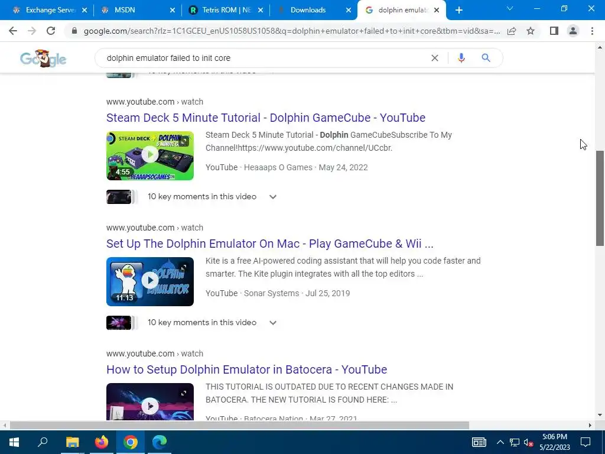Click the Sonar Systems channel text
Screen dimensions: 605x454
(271, 293)
